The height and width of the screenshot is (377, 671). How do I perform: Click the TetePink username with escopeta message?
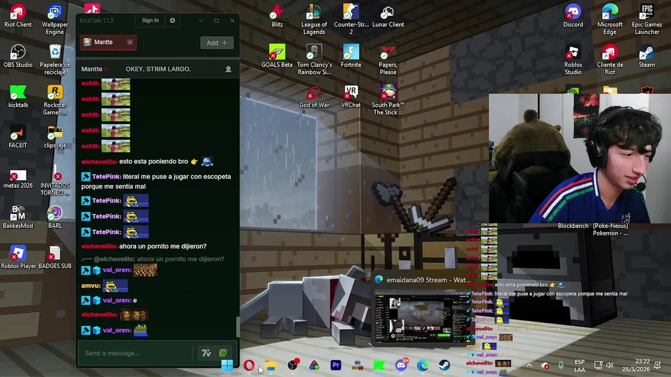coord(106,176)
